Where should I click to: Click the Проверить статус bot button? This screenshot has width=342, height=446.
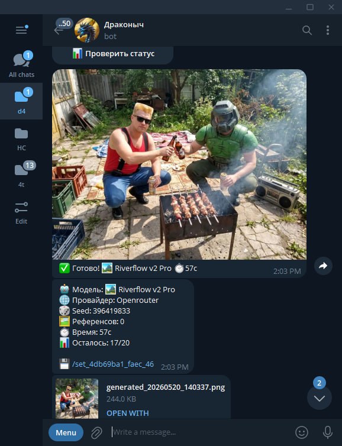click(x=112, y=54)
